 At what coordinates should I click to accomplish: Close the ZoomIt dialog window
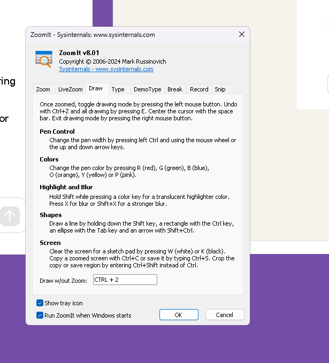(242, 35)
